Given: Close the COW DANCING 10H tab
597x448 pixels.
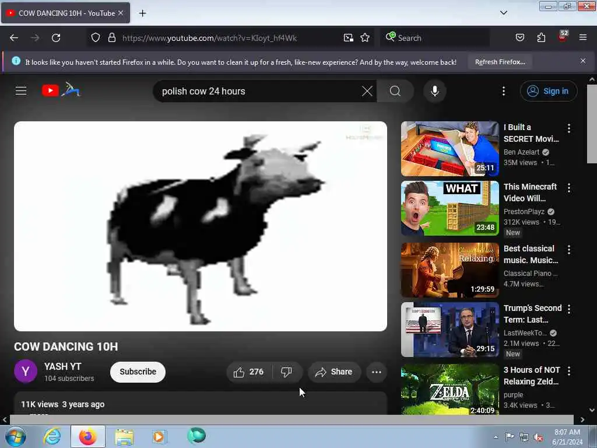Looking at the screenshot, I should pyautogui.click(x=121, y=13).
